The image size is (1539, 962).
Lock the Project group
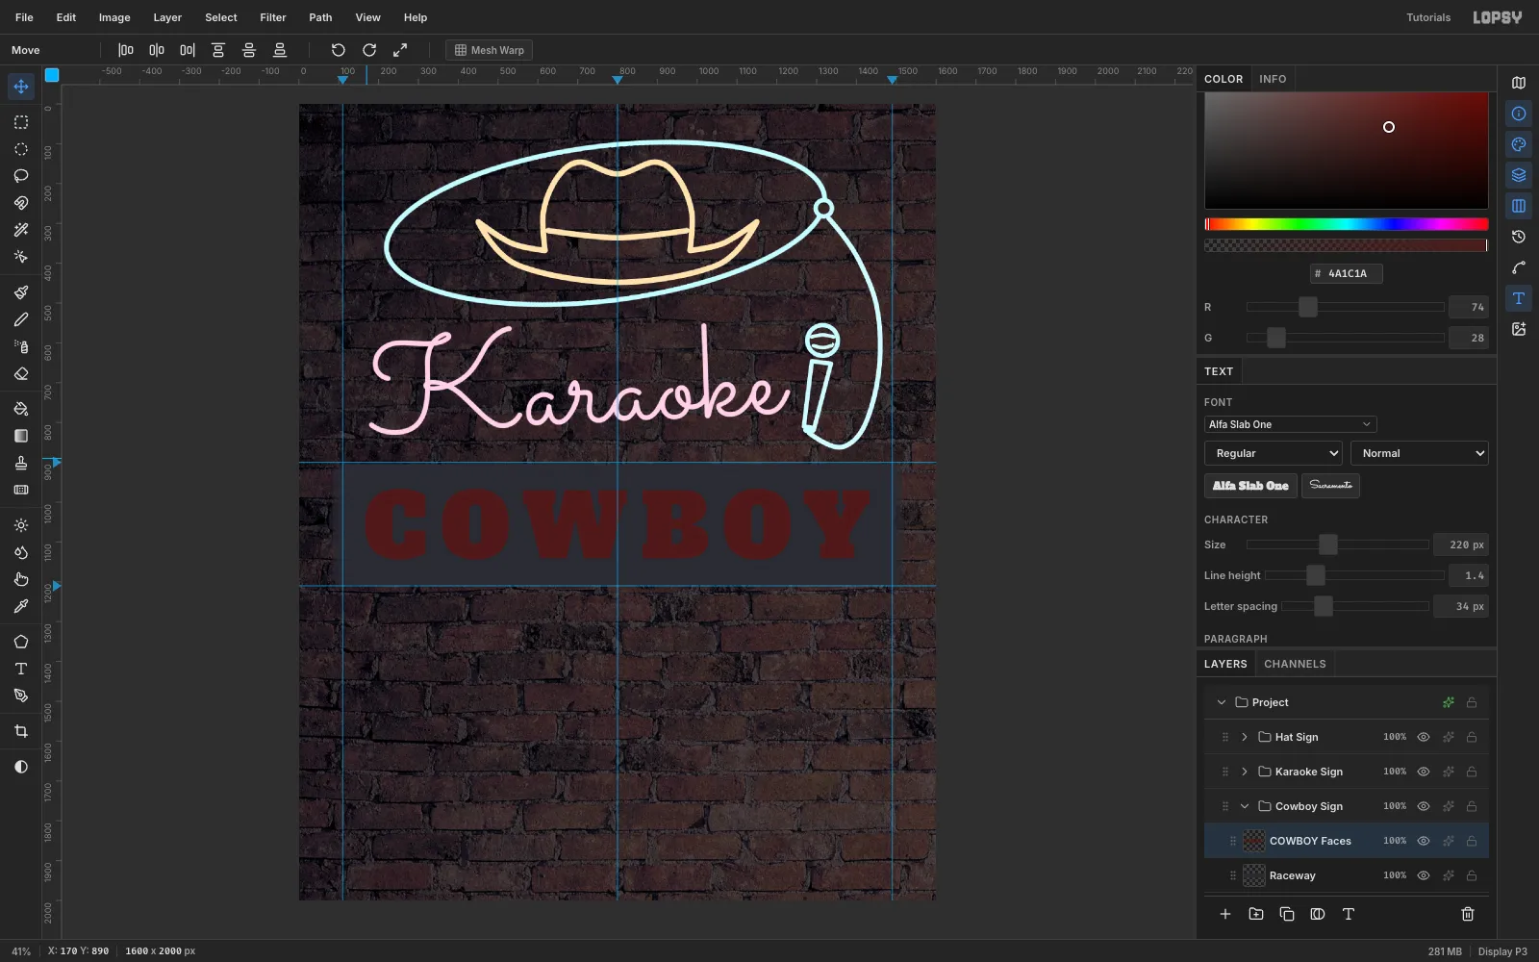(x=1472, y=702)
